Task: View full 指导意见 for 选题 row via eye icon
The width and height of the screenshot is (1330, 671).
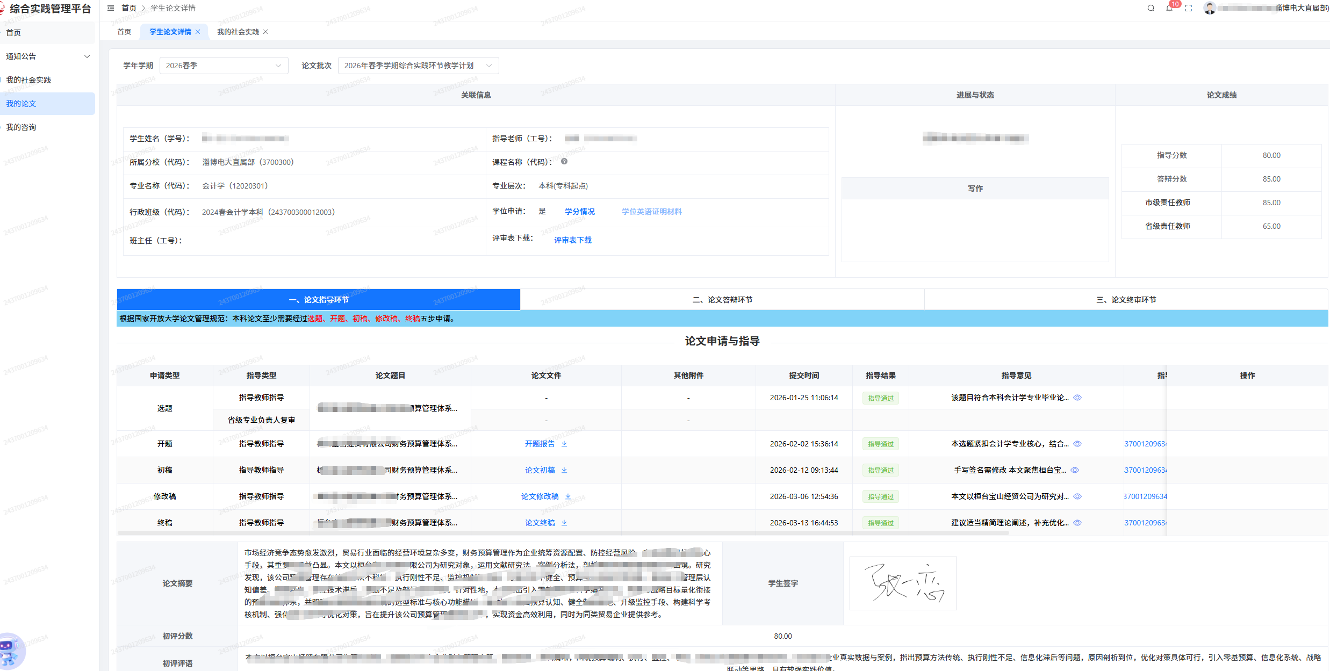Action: coord(1077,398)
